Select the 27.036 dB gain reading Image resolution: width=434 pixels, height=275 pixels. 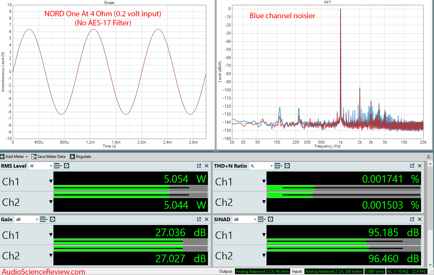[180, 232]
